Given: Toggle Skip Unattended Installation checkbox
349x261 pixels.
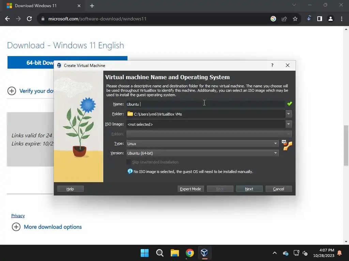Looking at the screenshot, I should pos(128,162).
